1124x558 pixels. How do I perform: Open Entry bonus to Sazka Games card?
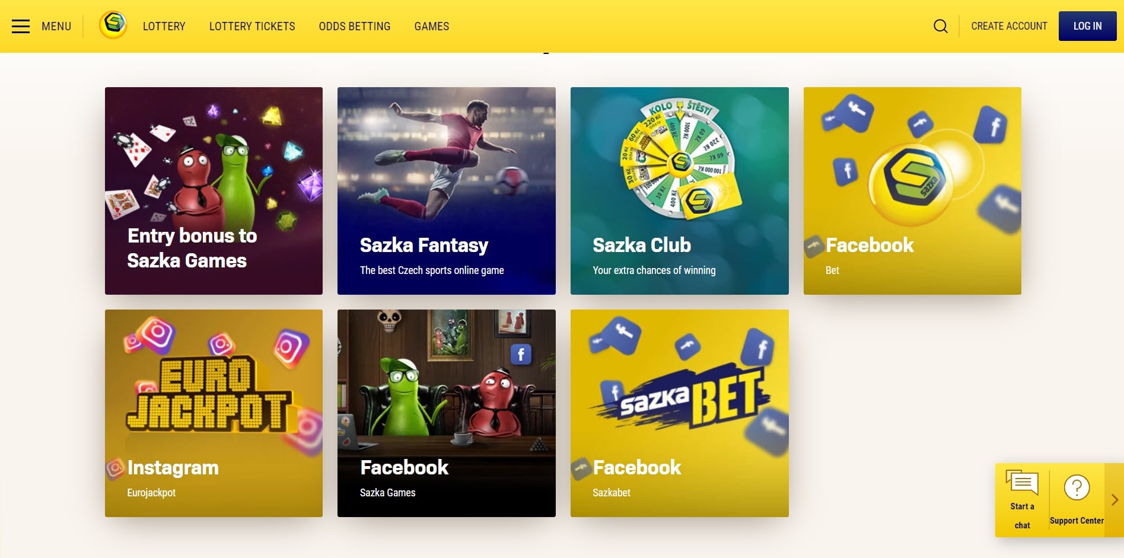point(214,191)
